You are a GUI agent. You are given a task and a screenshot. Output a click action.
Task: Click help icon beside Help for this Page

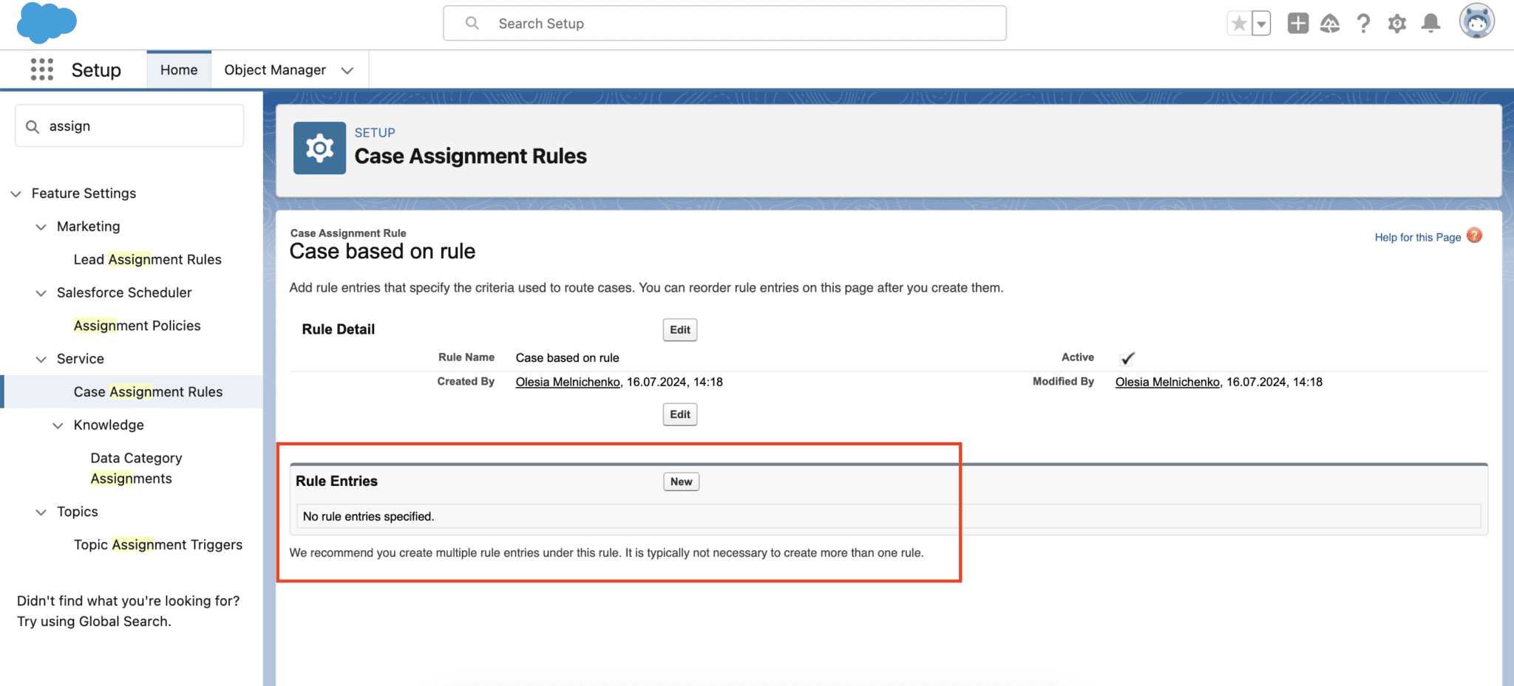pyautogui.click(x=1474, y=236)
